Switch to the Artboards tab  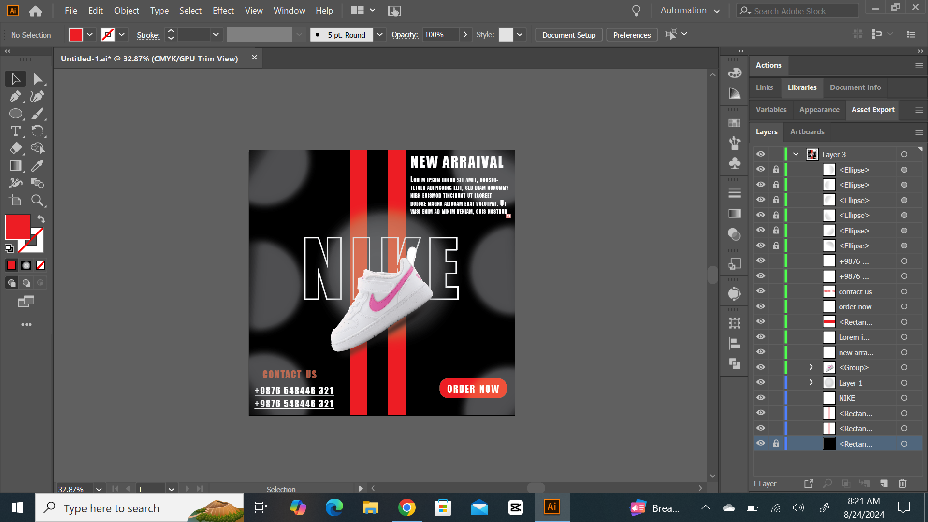pos(807,132)
